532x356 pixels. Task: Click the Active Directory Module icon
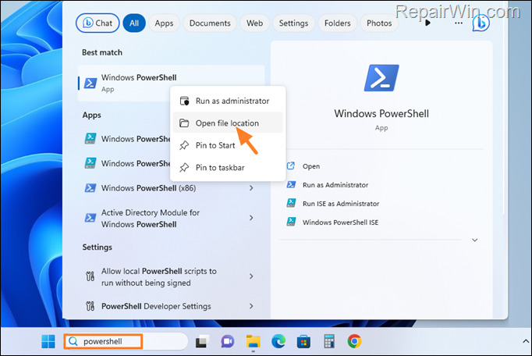[90, 218]
